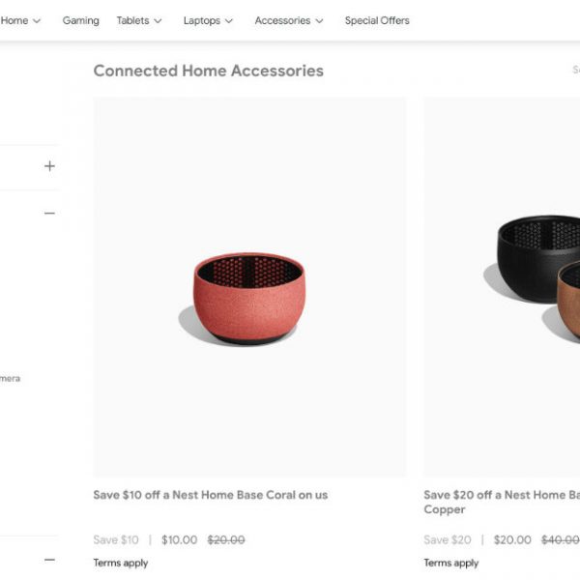The image size is (580, 580).
Task: Click the chevron next to Accessories
Action: [319, 21]
